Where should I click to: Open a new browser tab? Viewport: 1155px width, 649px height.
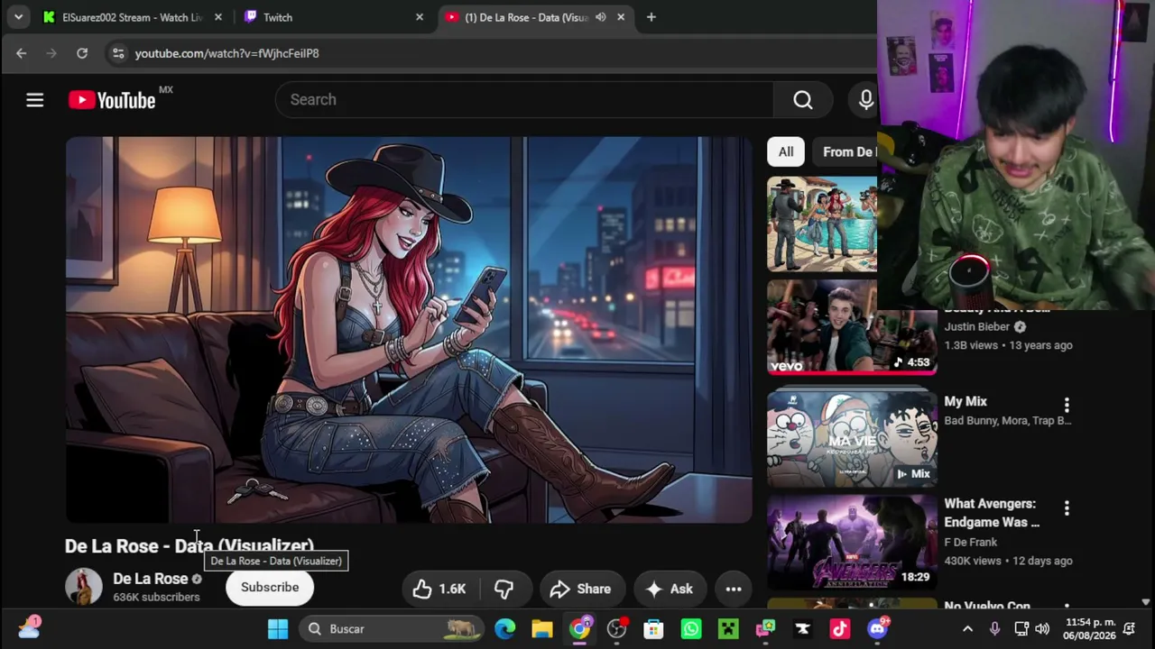pos(651,17)
